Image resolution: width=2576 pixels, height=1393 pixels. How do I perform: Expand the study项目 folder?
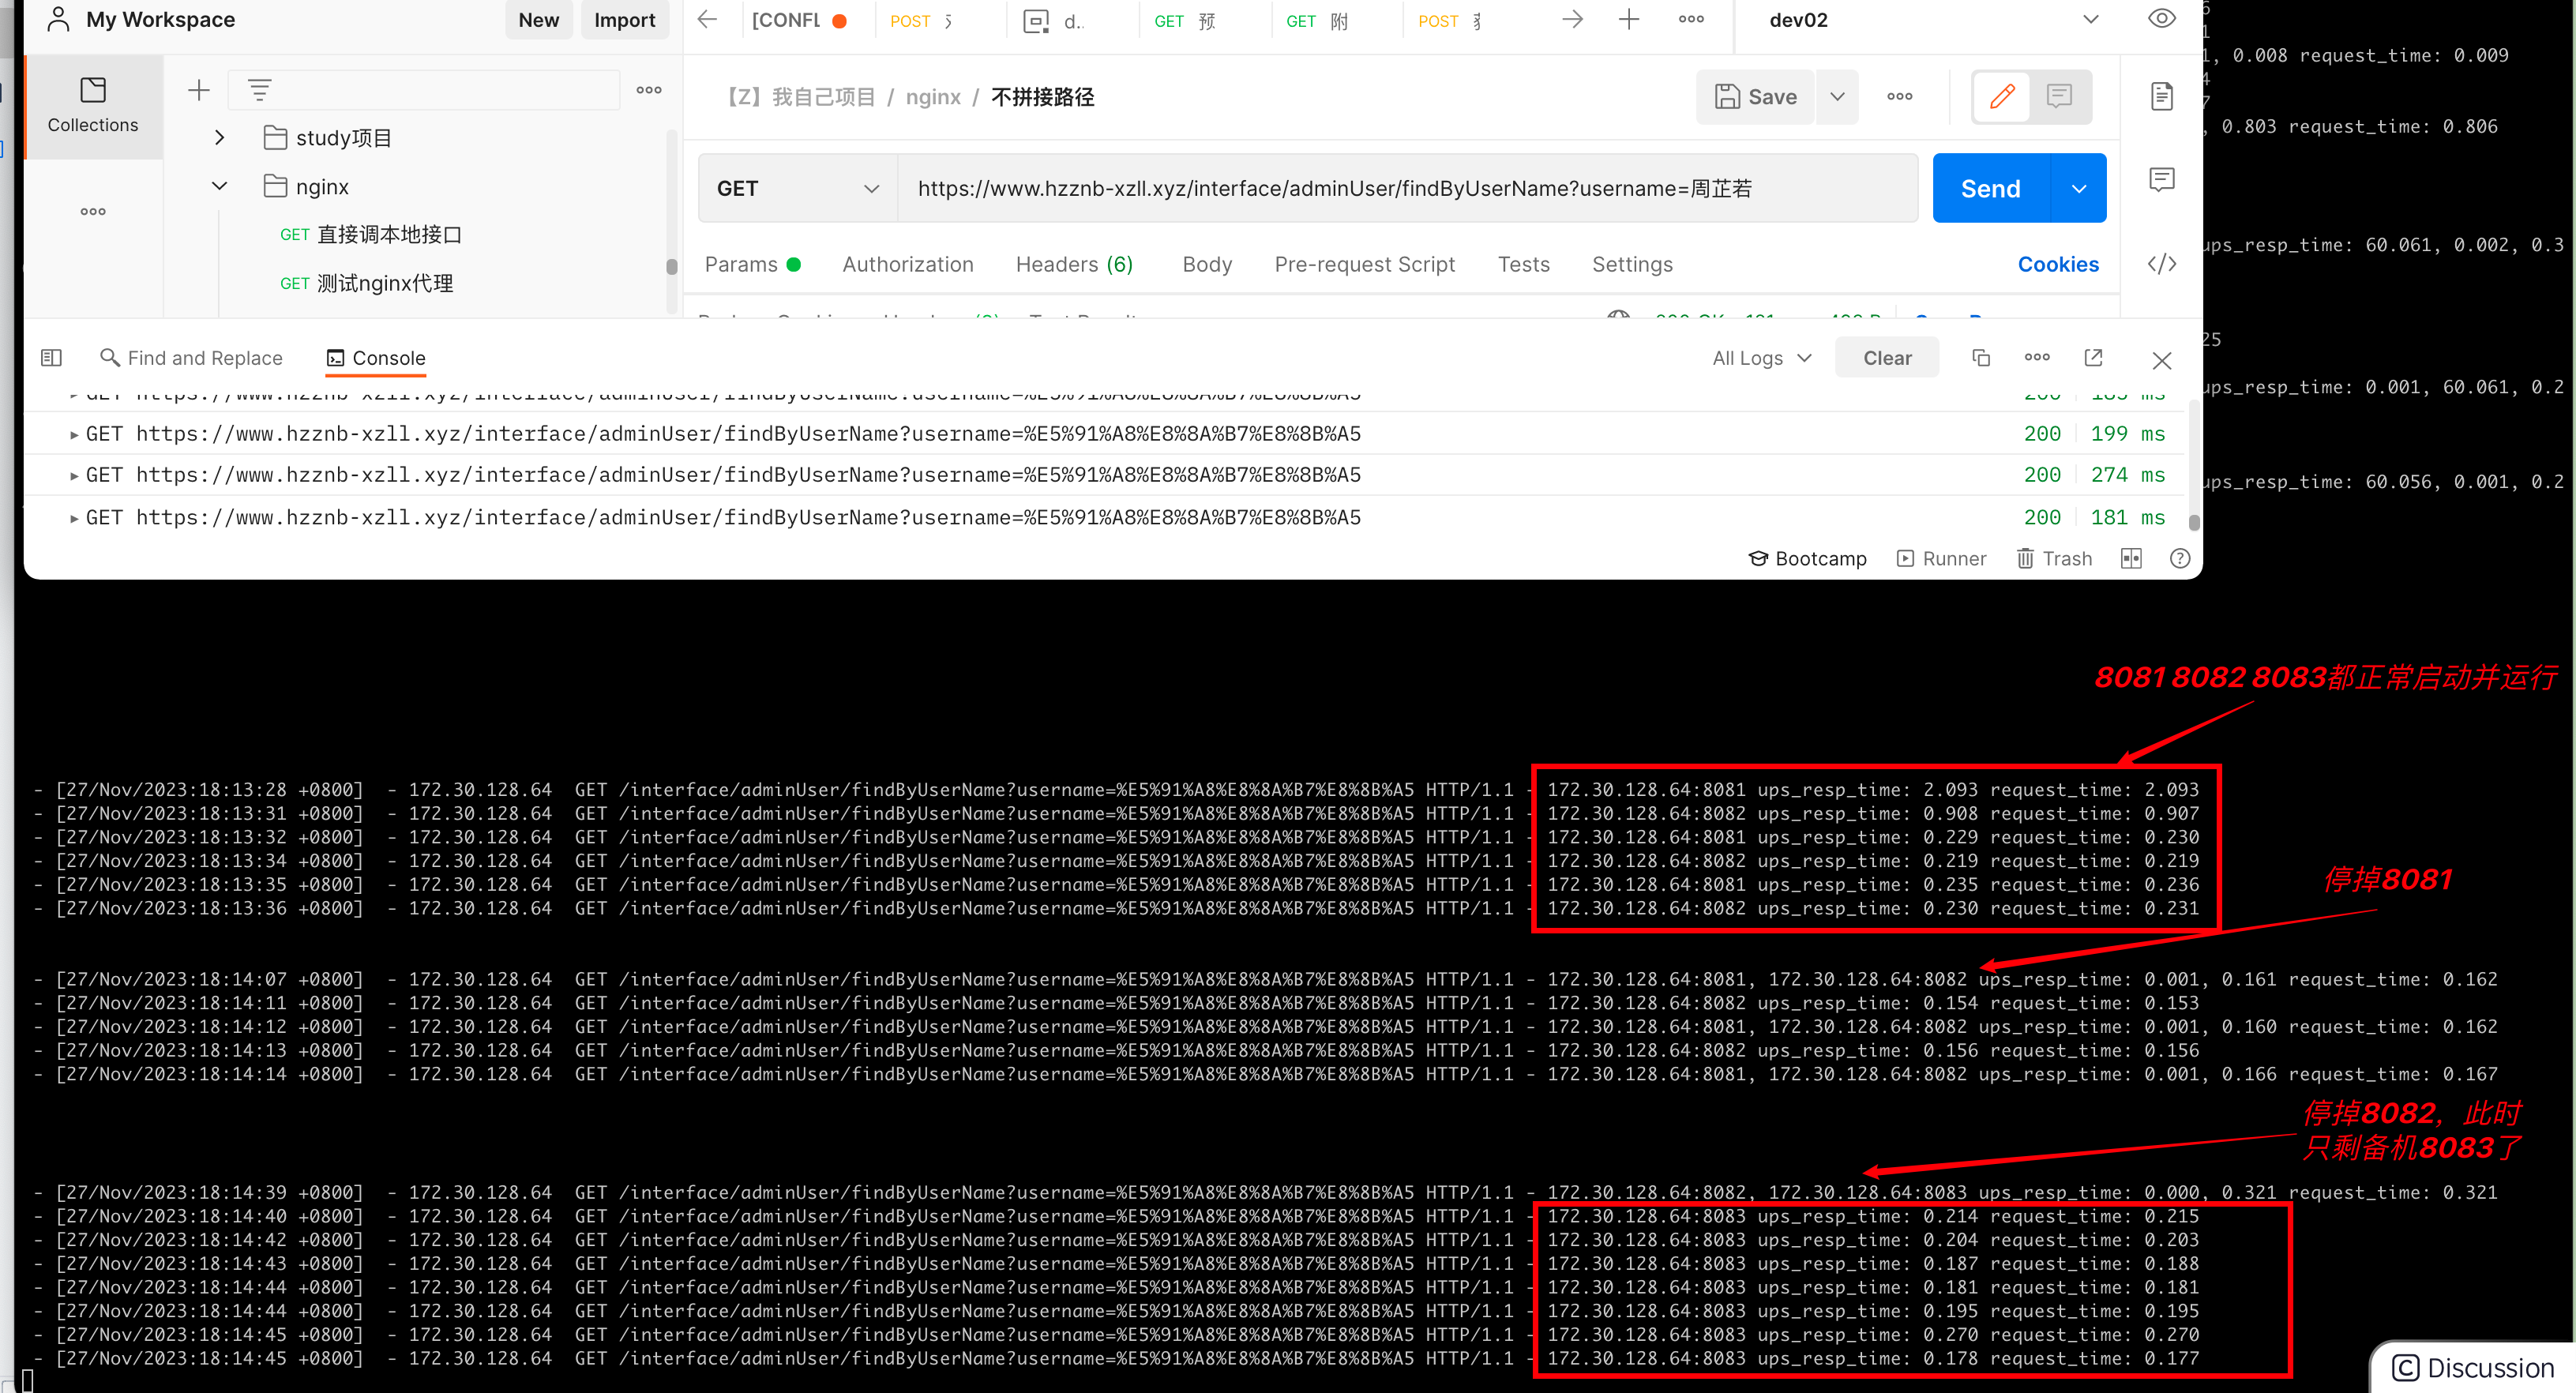pyautogui.click(x=219, y=137)
